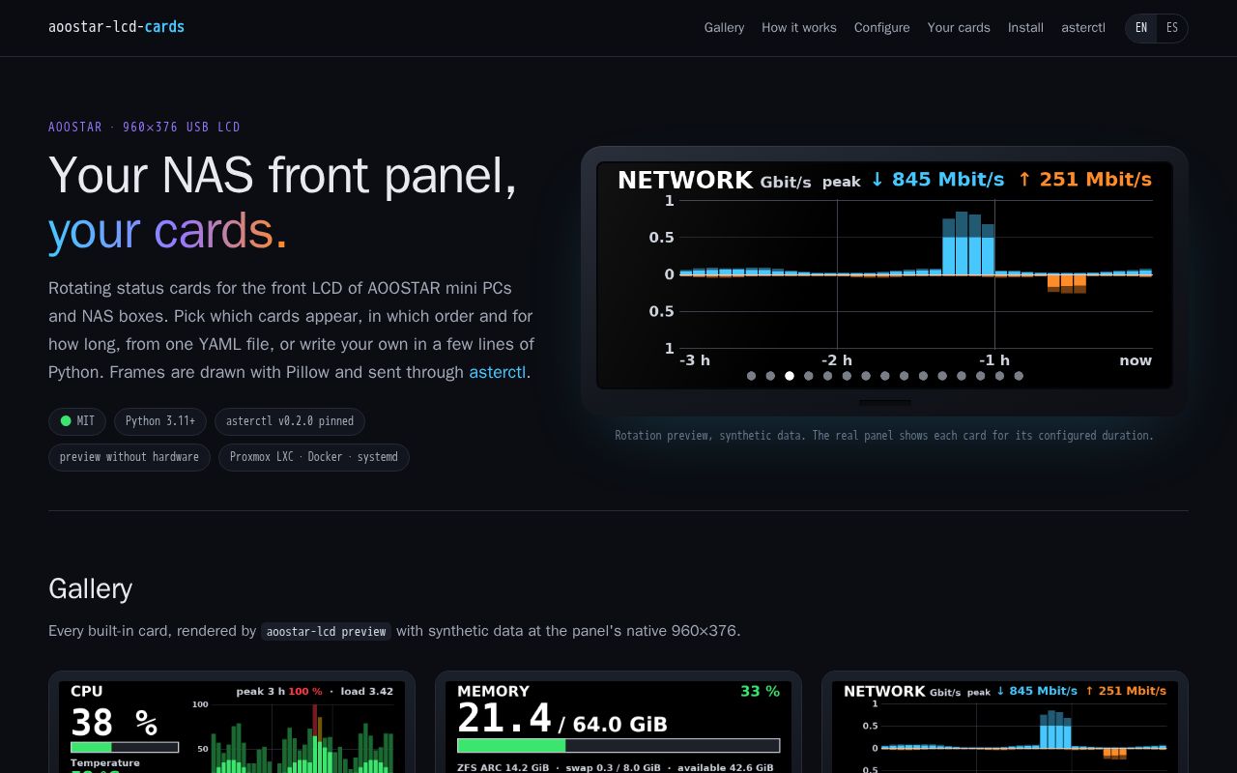
Task: Click the 845 Mbit/s download peak in large preview
Action: [x=937, y=179]
